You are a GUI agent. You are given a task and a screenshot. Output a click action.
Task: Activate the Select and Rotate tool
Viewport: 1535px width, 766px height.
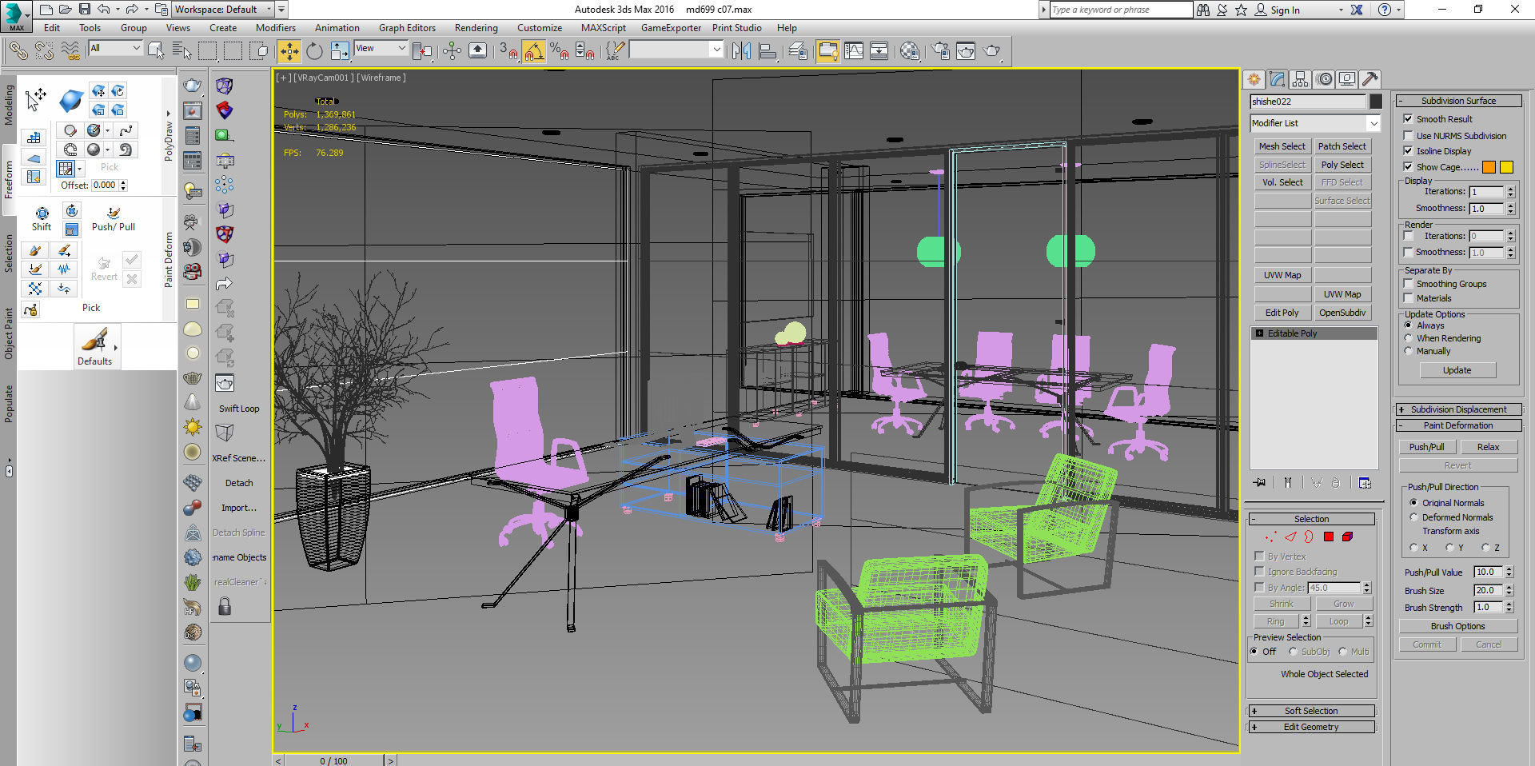click(x=314, y=51)
